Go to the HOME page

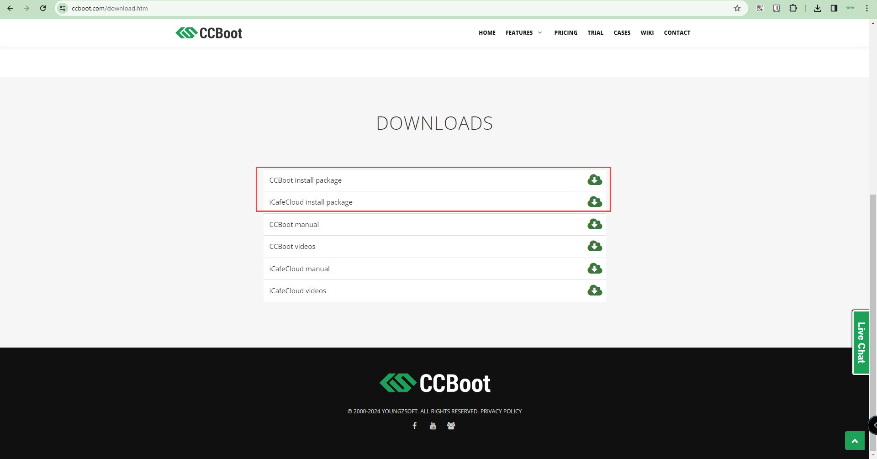click(x=487, y=33)
